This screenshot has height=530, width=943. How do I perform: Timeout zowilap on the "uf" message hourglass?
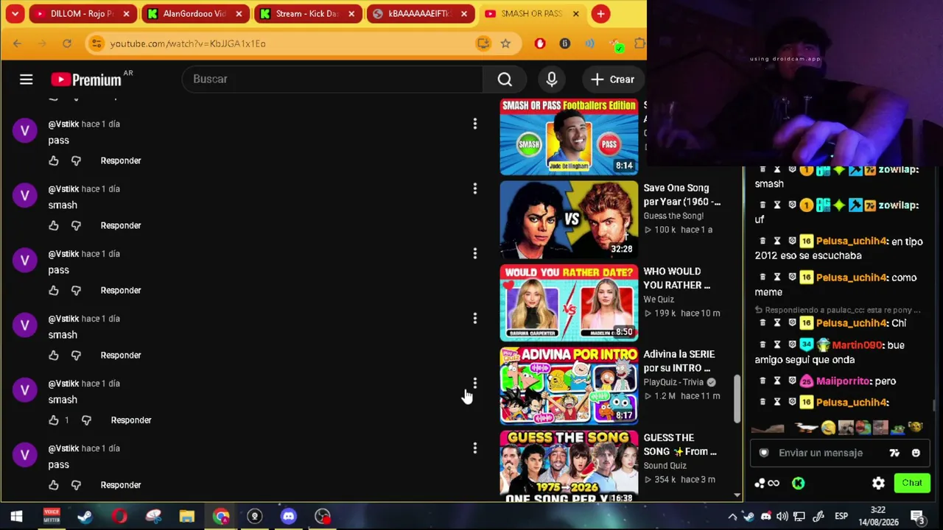(777, 205)
